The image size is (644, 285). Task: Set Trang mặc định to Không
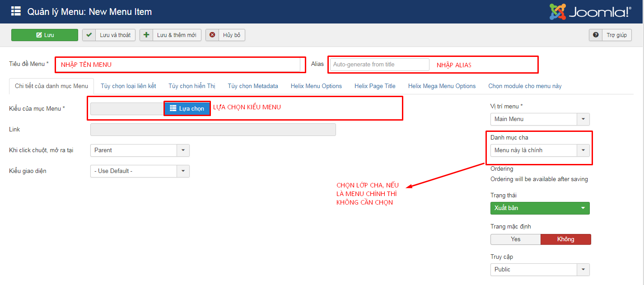click(565, 239)
